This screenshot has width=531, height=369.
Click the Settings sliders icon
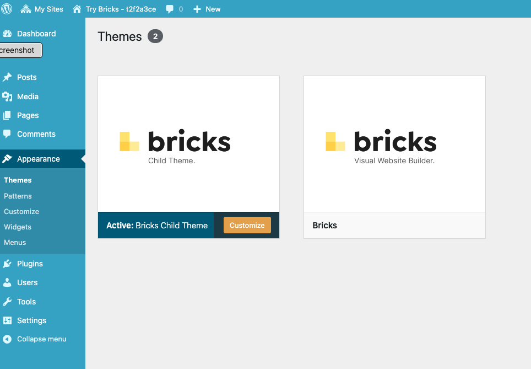(7, 320)
